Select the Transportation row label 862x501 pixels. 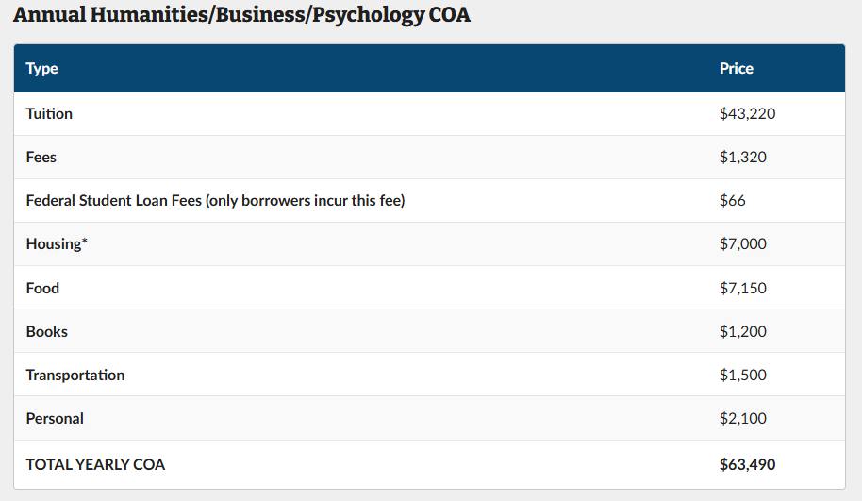click(75, 375)
